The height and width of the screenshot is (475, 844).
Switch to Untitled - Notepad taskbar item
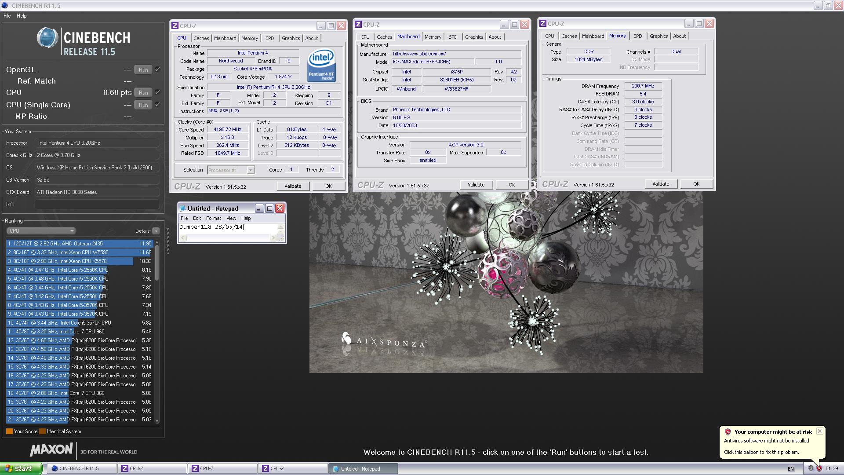(363, 469)
